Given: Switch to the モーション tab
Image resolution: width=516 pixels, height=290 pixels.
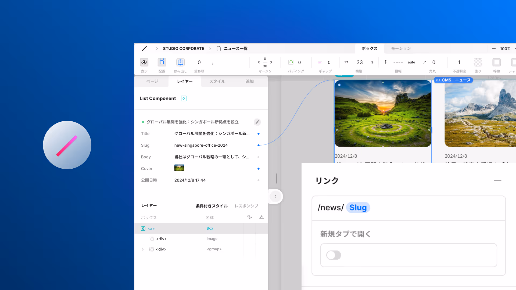Looking at the screenshot, I should point(401,49).
